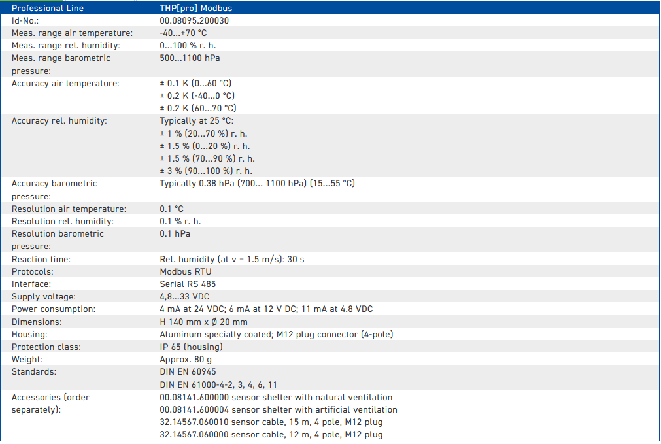Select the 'THP[pro] Modbus' header text
This screenshot has width=661, height=444.
tap(196, 8)
